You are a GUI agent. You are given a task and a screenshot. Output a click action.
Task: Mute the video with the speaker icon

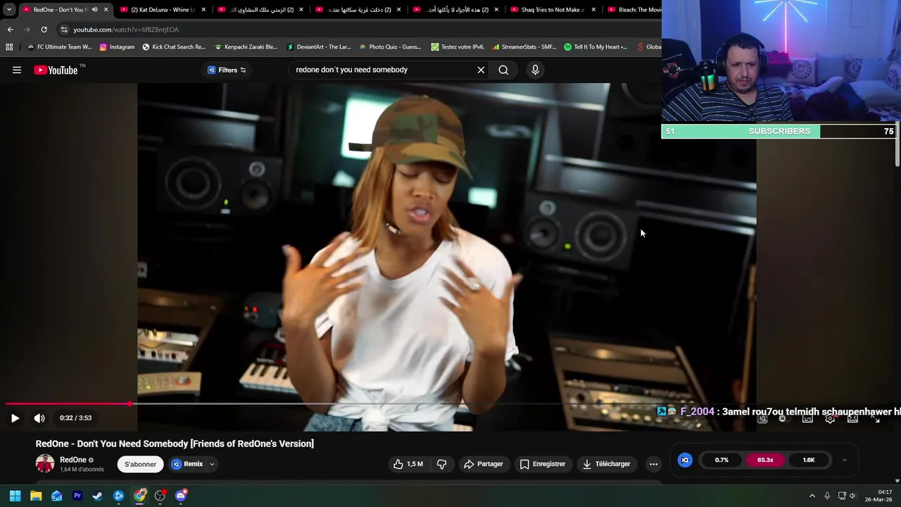click(39, 418)
